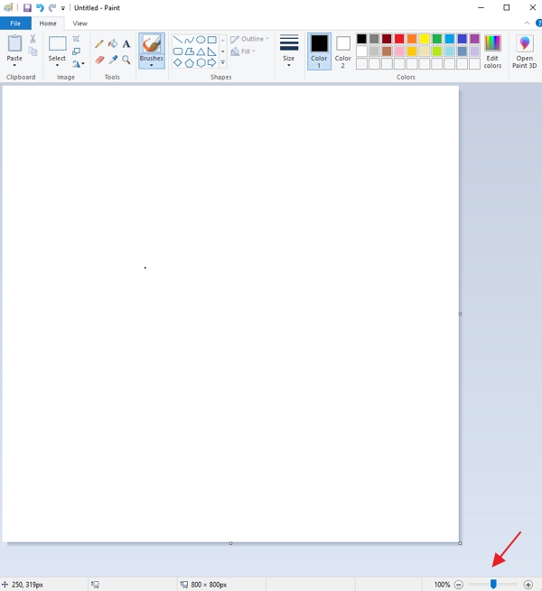Pick the purple color swatch
The image size is (542, 591).
pos(474,39)
